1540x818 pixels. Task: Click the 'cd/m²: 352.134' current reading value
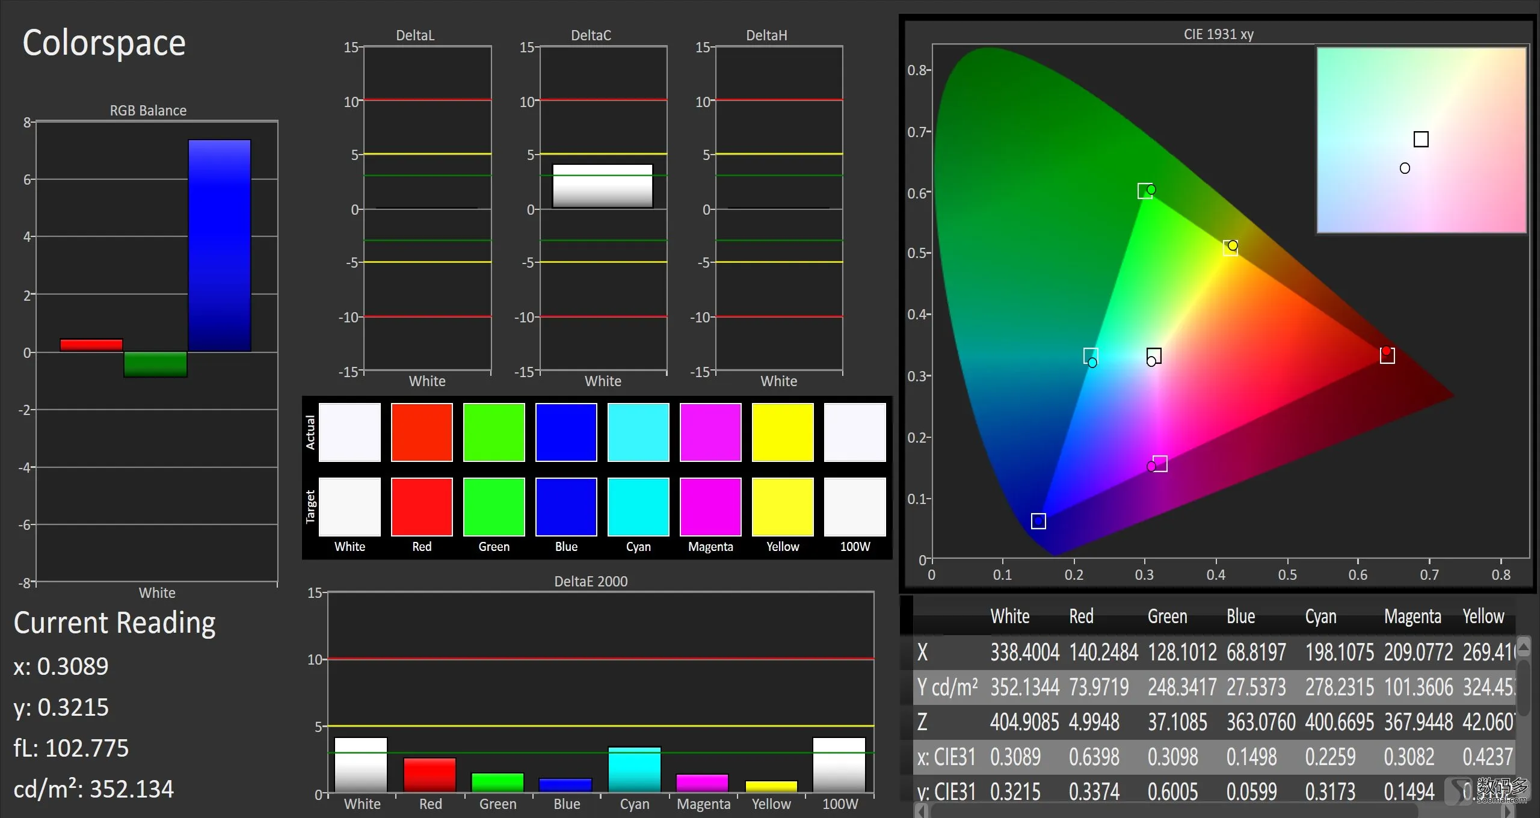tap(94, 789)
